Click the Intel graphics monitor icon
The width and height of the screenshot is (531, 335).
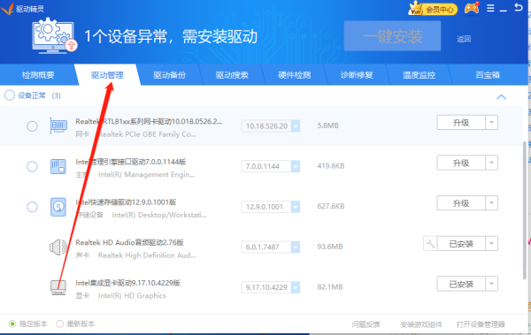point(58,287)
